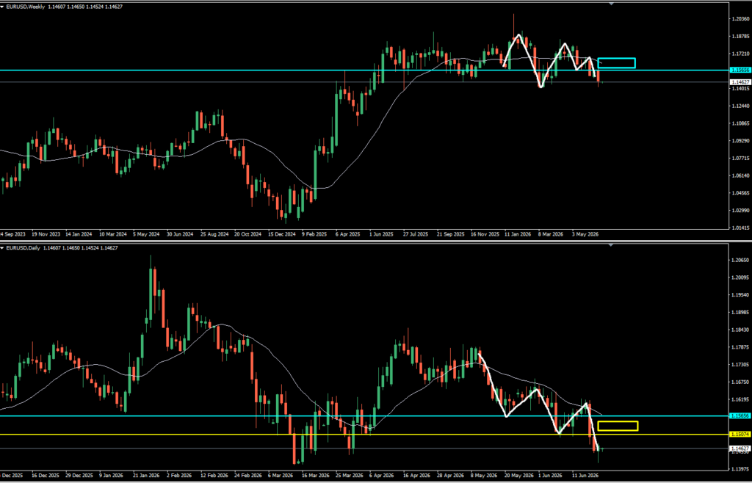
Task: Click the 11 Jan 2026 date on the weekly time axis
Action: click(x=516, y=235)
